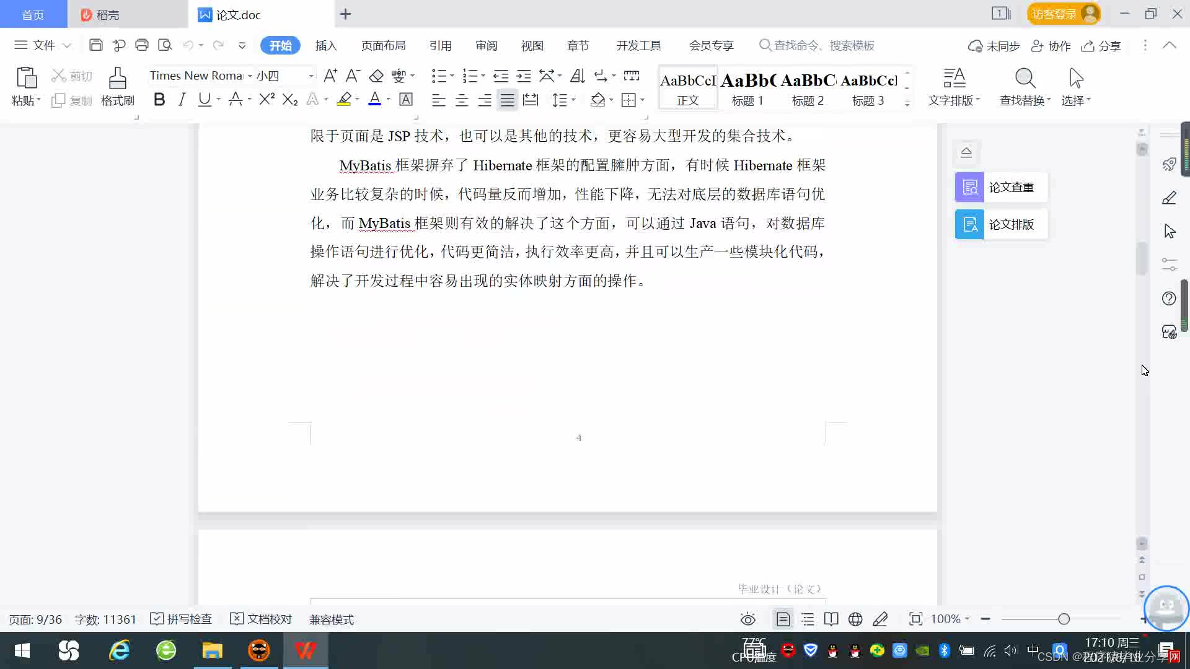
Task: Click the 查找替换 magnifier icon
Action: (1025, 79)
